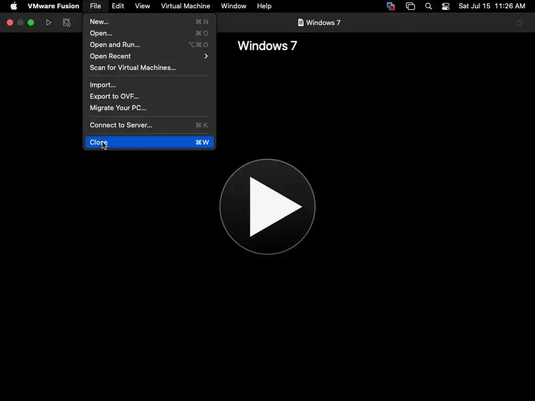
Task: Open the Apple menu
Action: pos(14,6)
